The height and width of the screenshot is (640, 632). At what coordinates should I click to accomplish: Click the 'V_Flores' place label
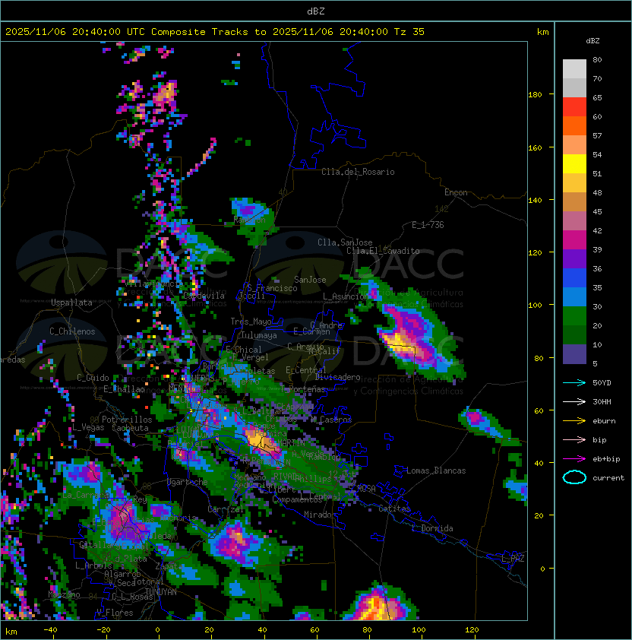tap(115, 613)
